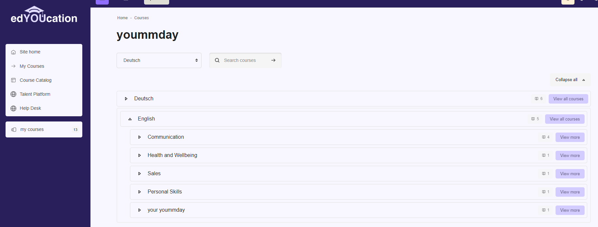
Task: Click the your yoummday course count
Action: 546,210
